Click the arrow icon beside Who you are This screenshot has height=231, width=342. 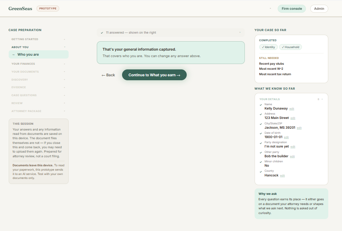(x=13, y=55)
